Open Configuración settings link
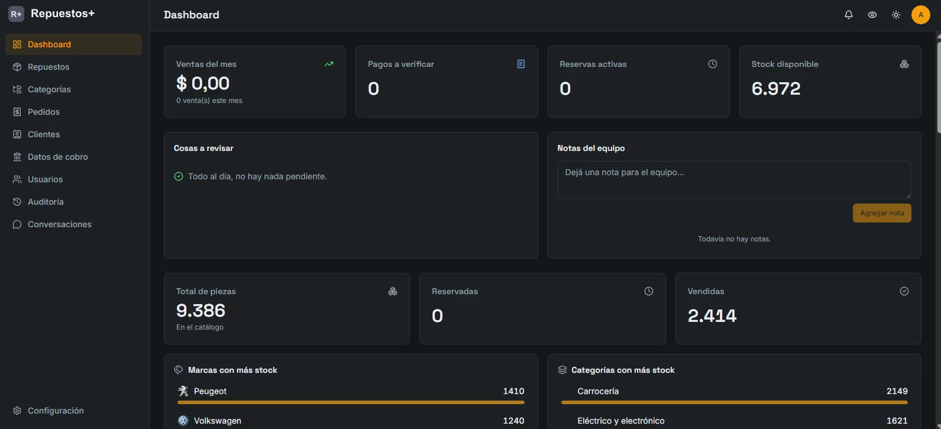The image size is (941, 429). point(74,411)
